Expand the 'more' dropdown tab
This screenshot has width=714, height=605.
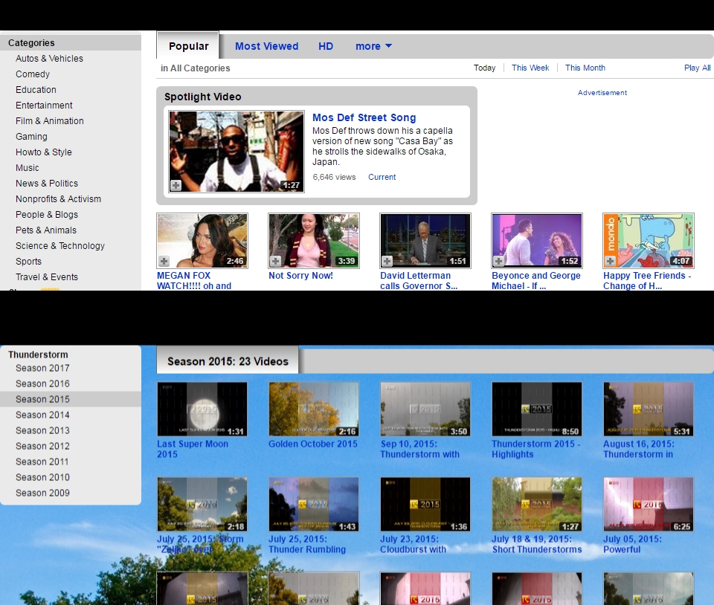[373, 46]
